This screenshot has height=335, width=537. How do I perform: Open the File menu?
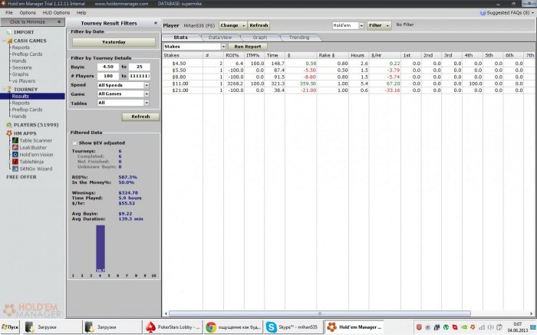point(9,13)
